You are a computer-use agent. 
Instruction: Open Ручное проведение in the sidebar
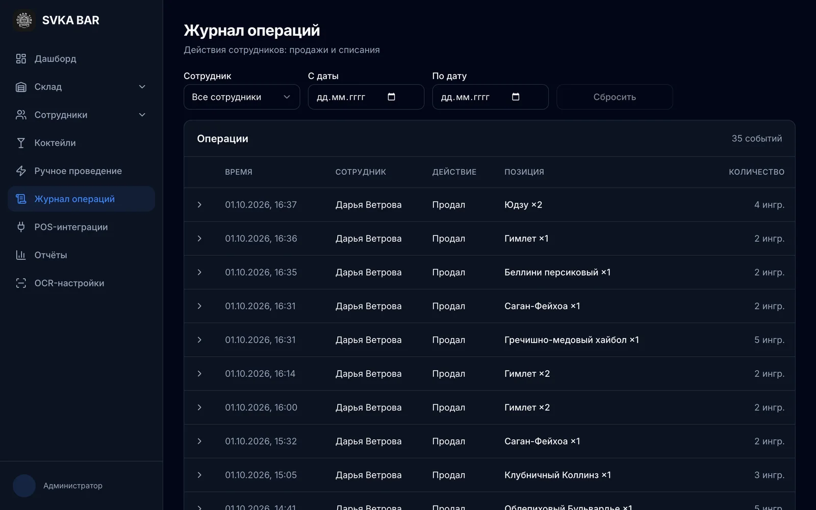(x=81, y=171)
